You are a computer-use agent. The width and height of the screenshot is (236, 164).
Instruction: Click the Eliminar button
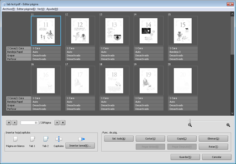click(213, 138)
